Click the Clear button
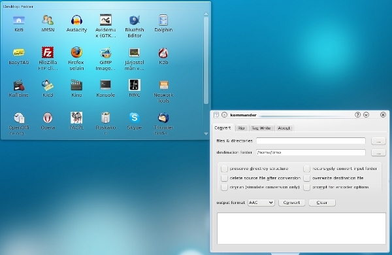 [322, 203]
